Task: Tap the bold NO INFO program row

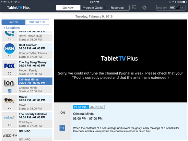Action: (x=35, y=133)
